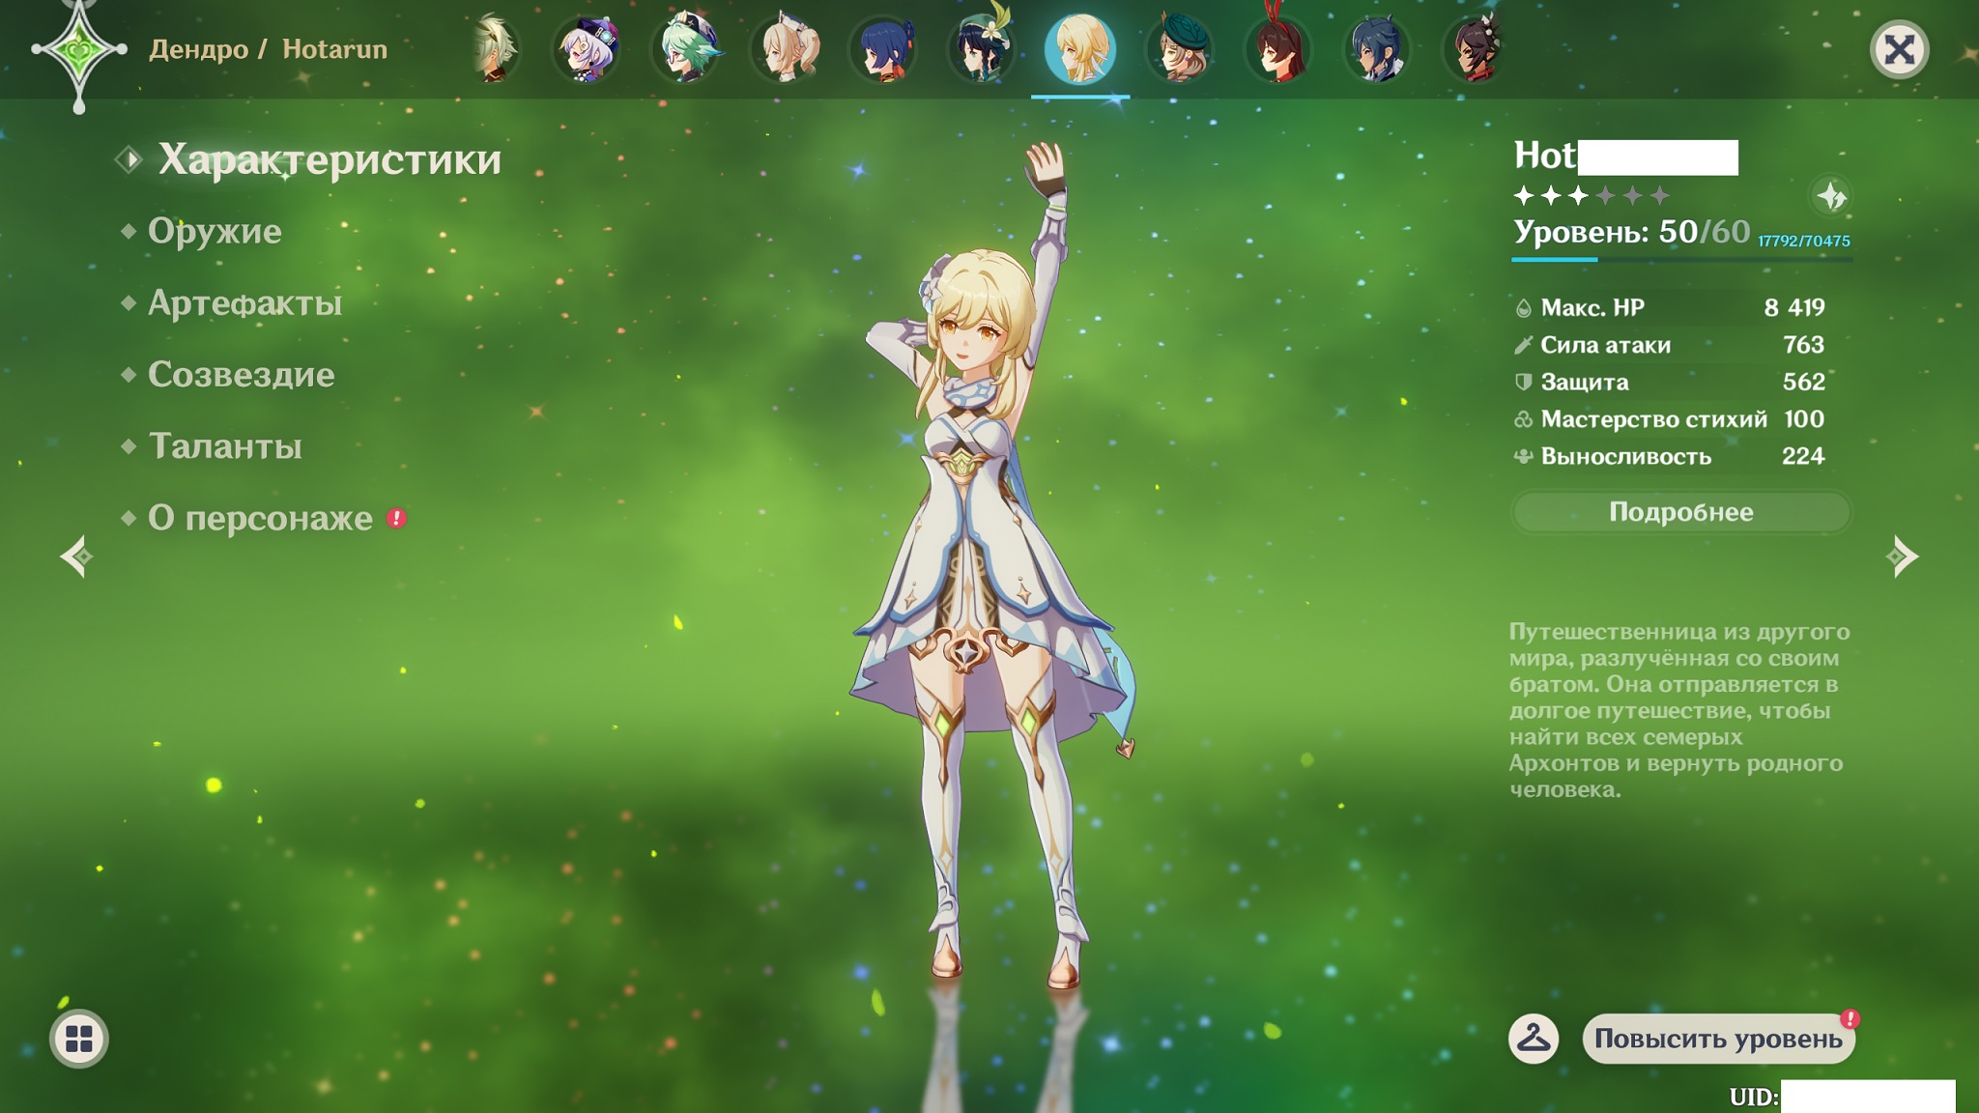Open the Таланты section
This screenshot has width=1979, height=1113.
pos(225,446)
